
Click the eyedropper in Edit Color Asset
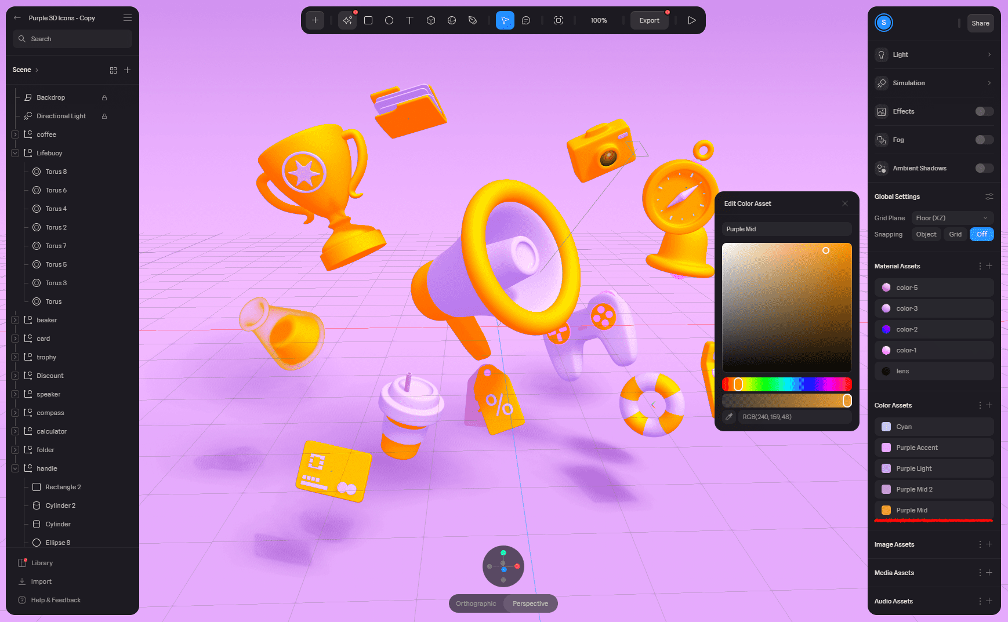[x=729, y=417]
